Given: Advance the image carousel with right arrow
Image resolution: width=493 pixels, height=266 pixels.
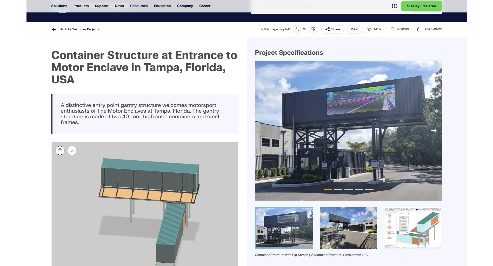Looking at the screenshot, I should 434,131.
